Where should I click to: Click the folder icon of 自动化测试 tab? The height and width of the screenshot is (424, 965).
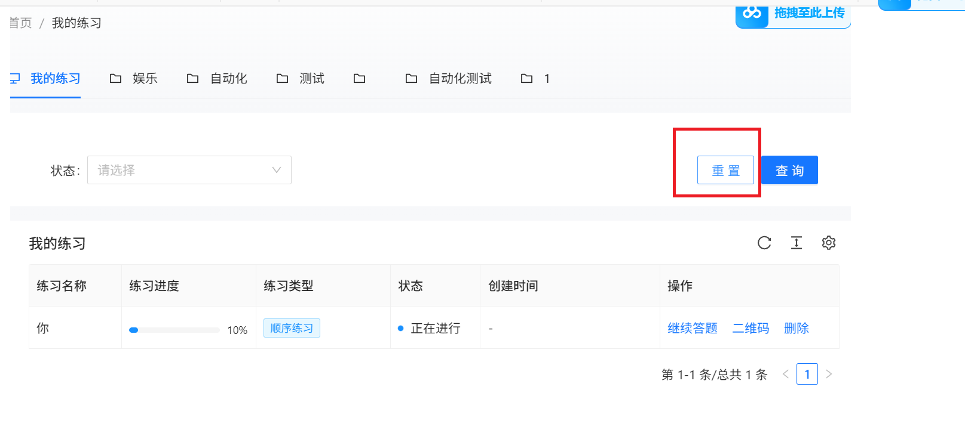[411, 79]
